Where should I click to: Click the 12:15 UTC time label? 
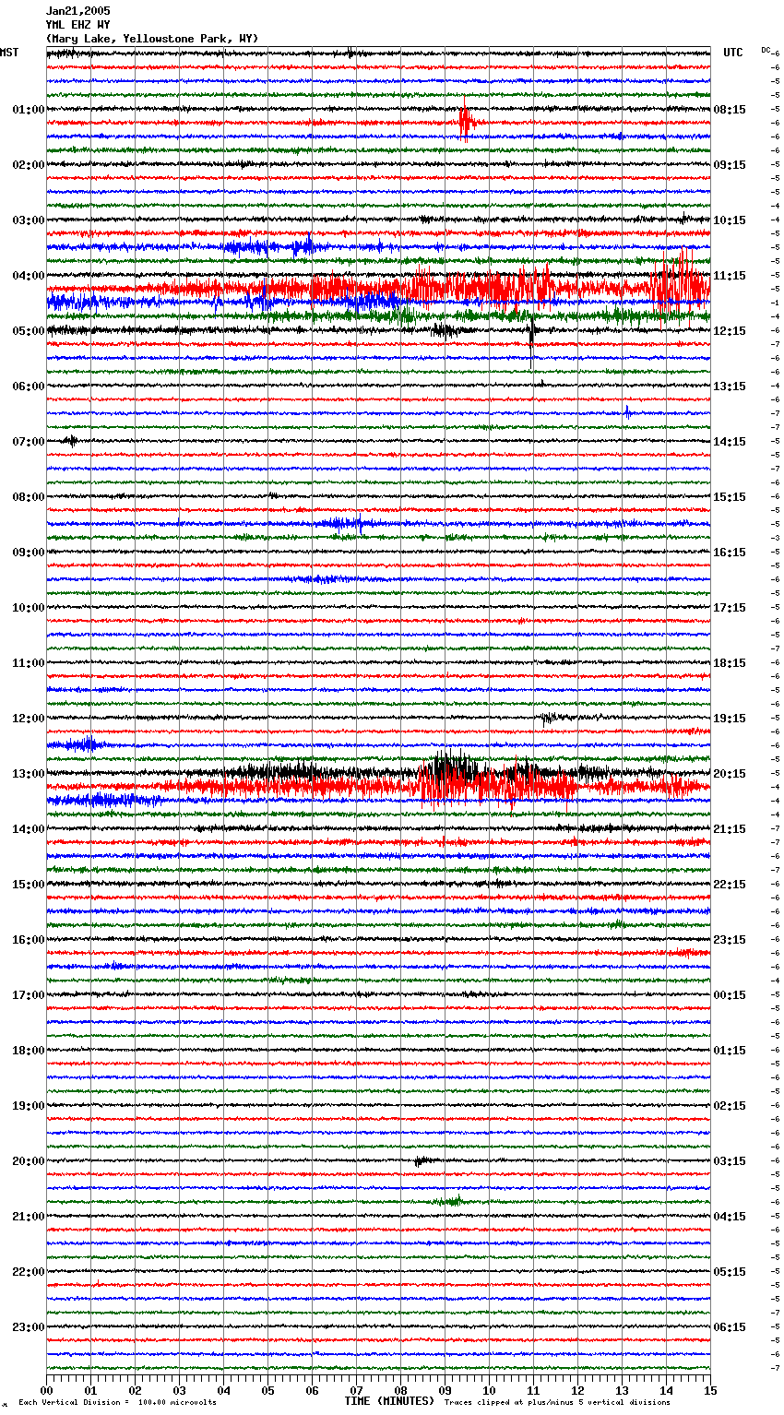(730, 331)
